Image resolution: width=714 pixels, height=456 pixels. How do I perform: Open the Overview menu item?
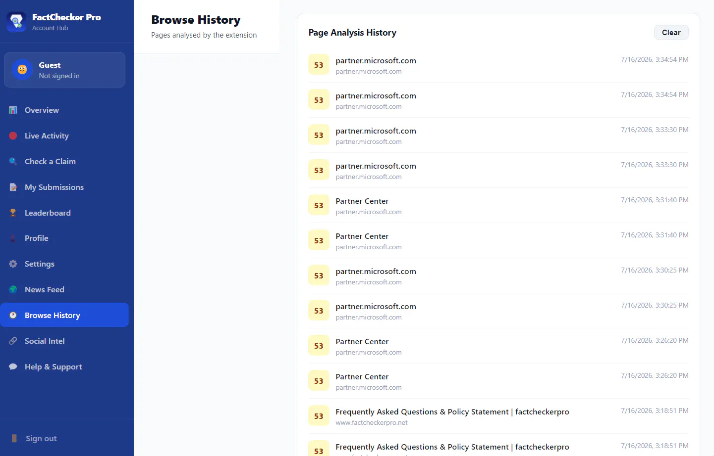coord(64,110)
